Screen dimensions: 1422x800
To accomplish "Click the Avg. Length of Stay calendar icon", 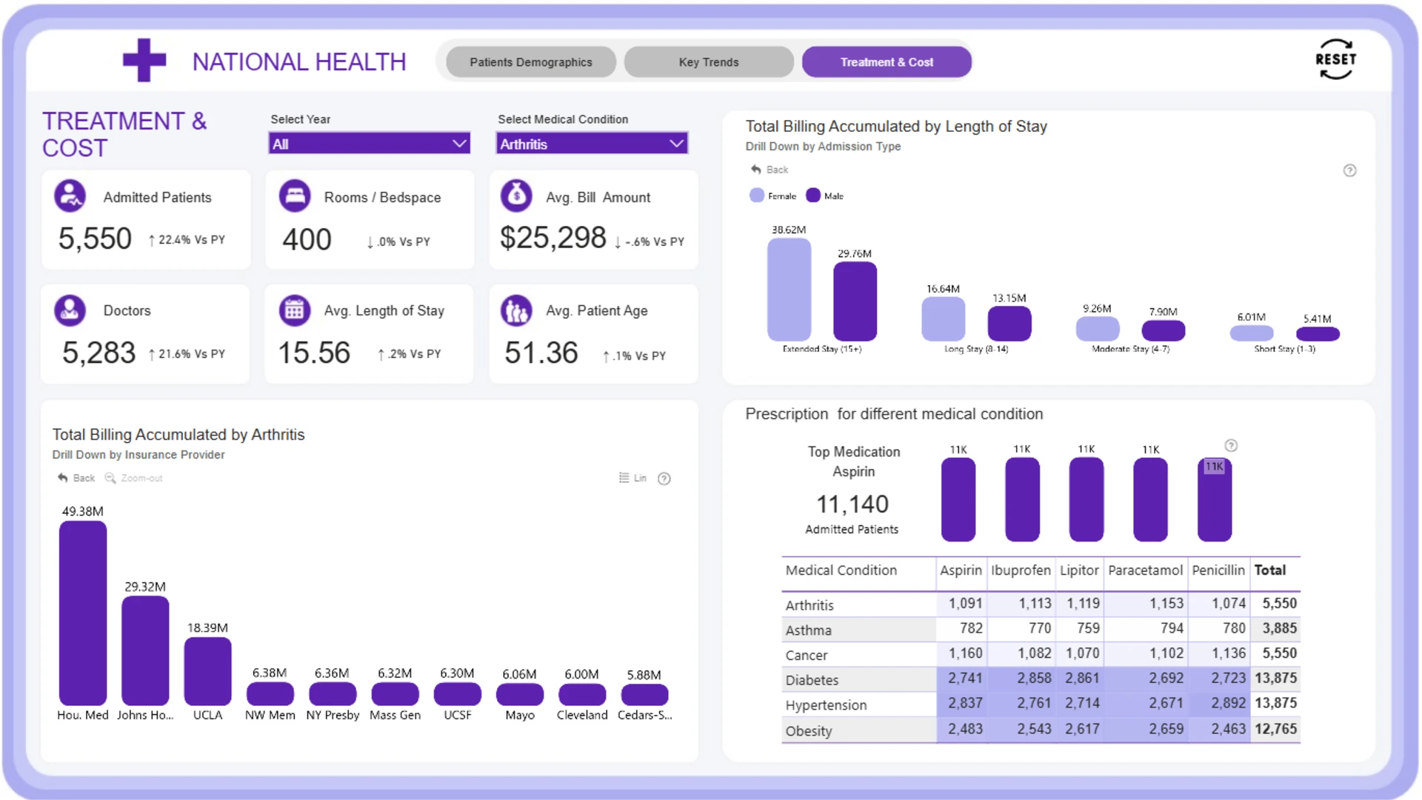I will tap(295, 310).
